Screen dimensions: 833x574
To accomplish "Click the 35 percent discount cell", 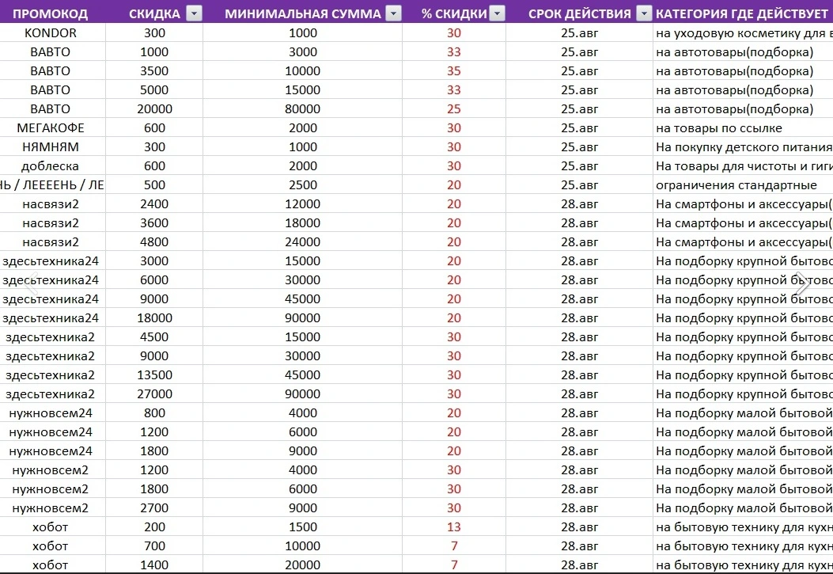I will click(x=454, y=71).
